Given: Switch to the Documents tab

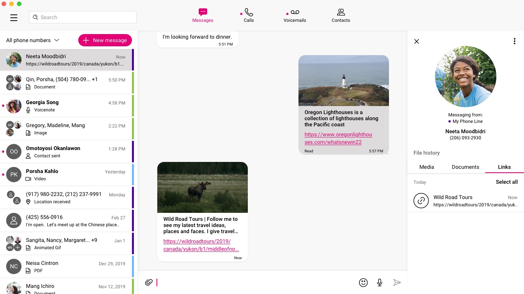Looking at the screenshot, I should [465, 167].
